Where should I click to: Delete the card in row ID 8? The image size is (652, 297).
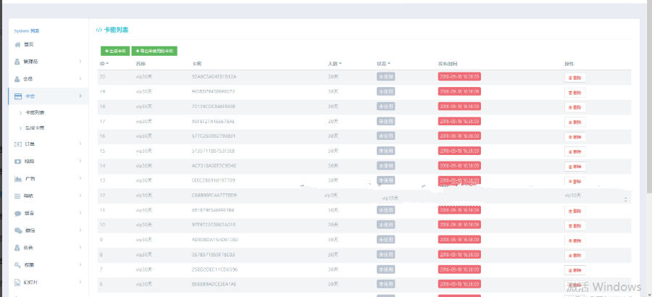tap(575, 256)
